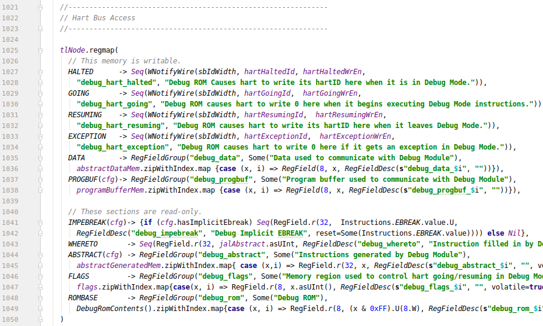Fold IMPEBREAK entry marker at line 1041
Screen dimensions: 543x326
point(40,223)
